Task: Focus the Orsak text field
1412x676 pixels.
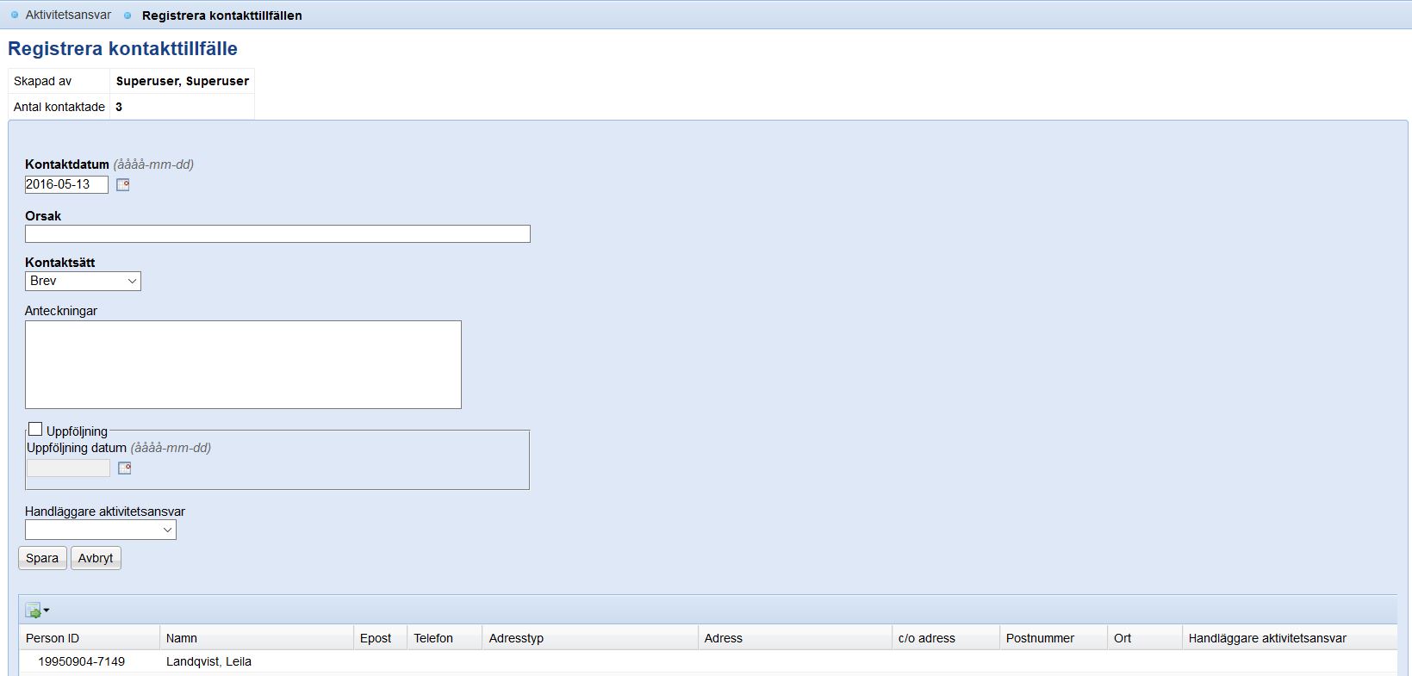Action: (x=277, y=233)
